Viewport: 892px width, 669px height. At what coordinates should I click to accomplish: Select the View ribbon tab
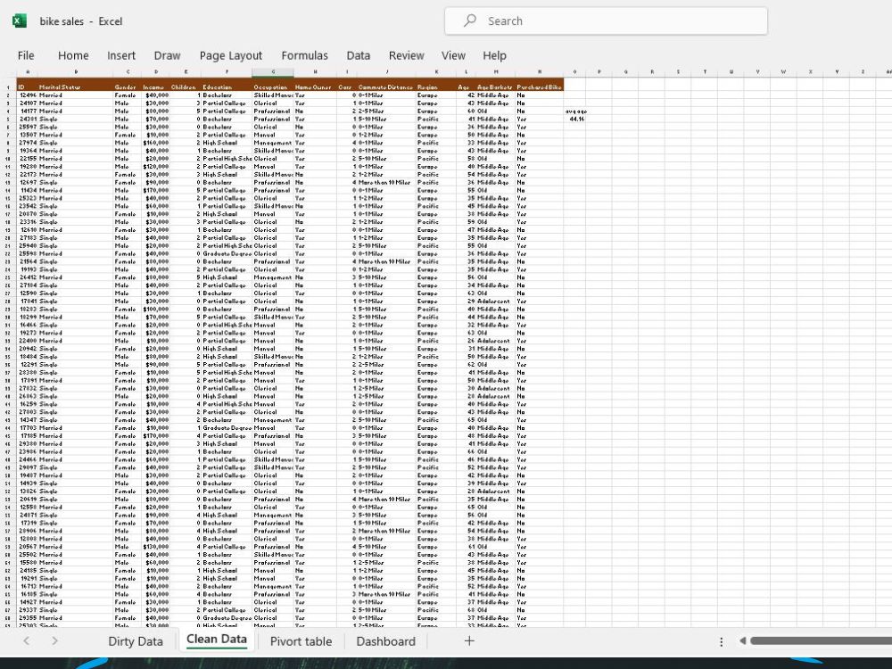(x=453, y=55)
